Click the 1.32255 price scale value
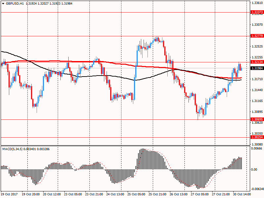Screen dimensions: 264x198 257,57
